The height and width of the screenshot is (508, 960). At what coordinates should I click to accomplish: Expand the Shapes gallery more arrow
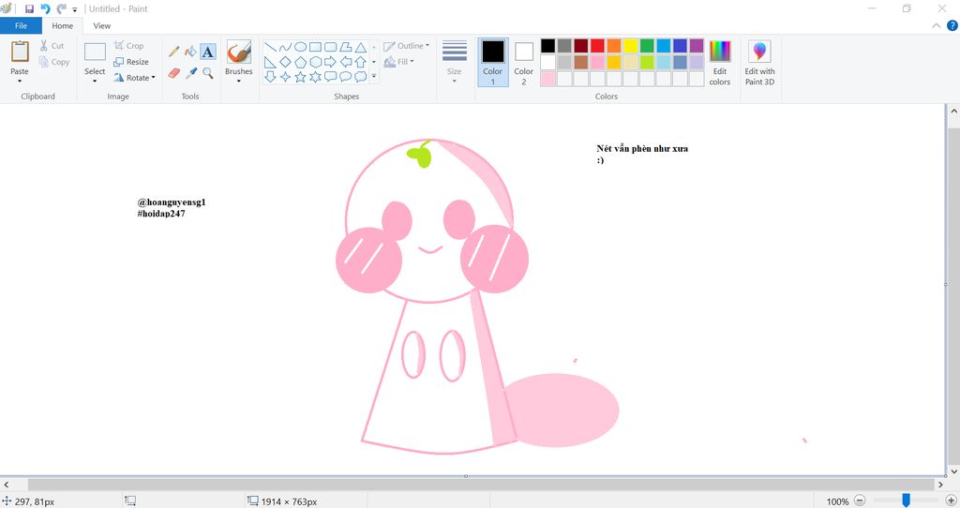coord(373,77)
